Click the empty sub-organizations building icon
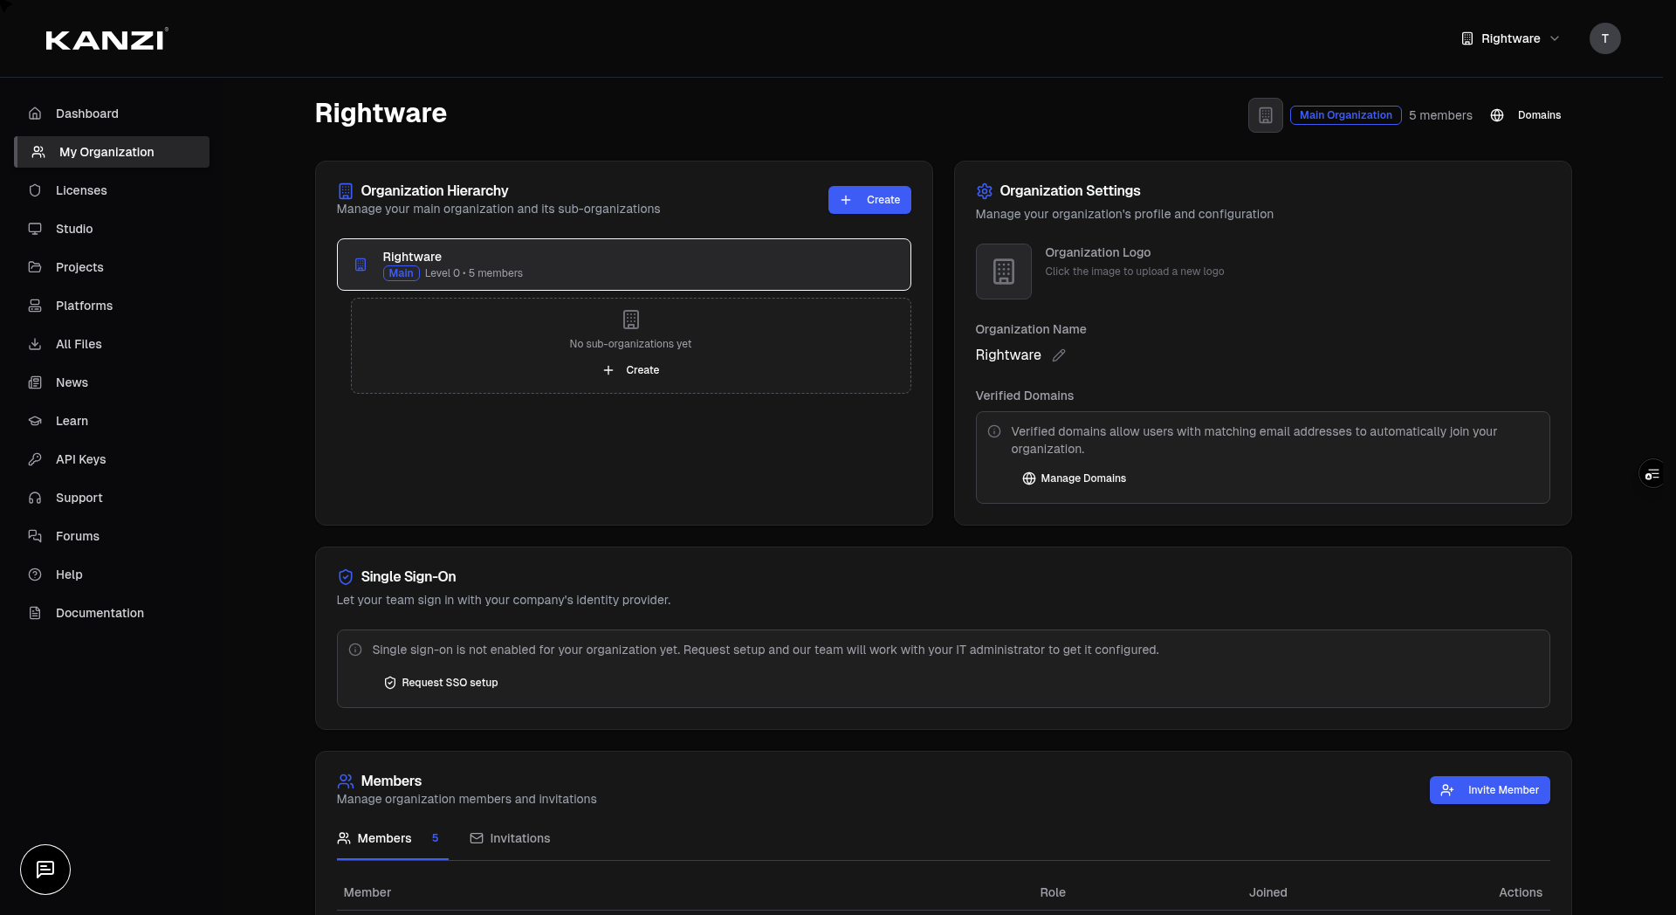Image resolution: width=1676 pixels, height=915 pixels. (631, 320)
